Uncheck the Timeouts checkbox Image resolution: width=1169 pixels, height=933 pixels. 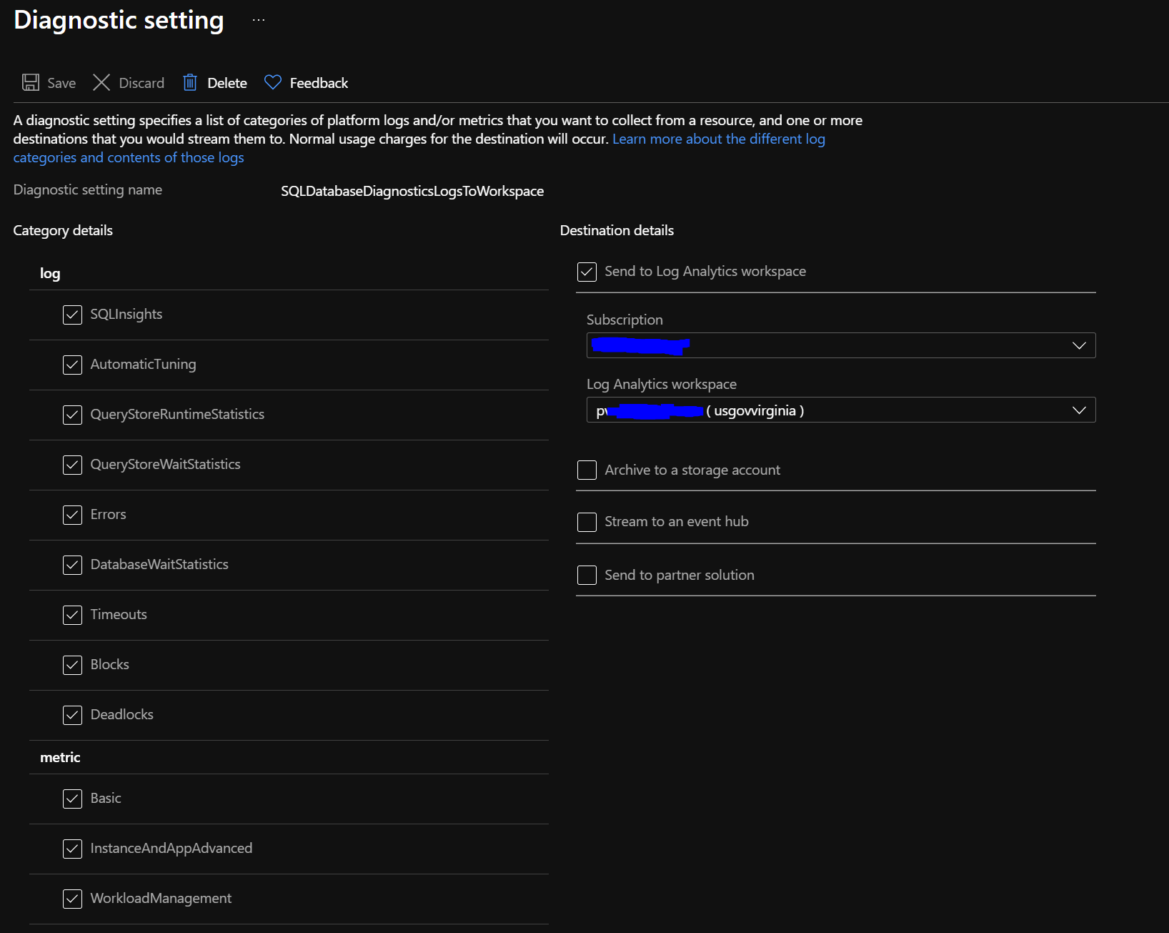(x=72, y=615)
